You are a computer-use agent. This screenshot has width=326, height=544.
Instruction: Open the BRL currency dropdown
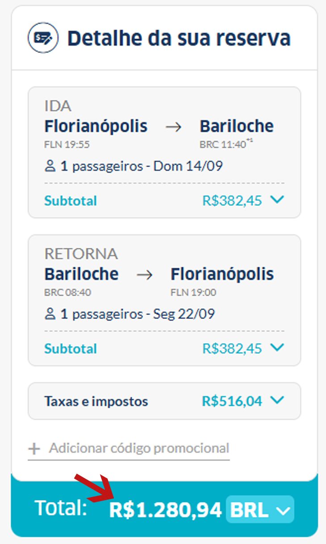pyautogui.click(x=260, y=510)
